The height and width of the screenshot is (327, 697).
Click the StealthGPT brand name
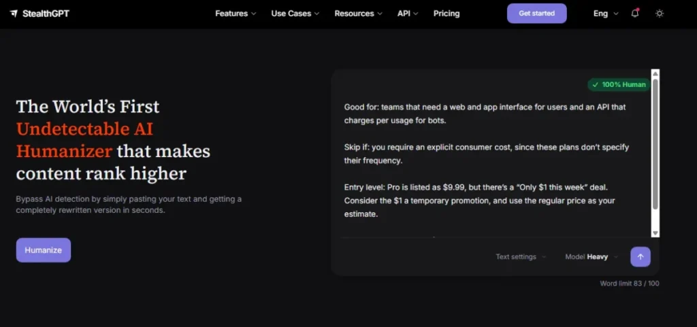click(x=46, y=14)
